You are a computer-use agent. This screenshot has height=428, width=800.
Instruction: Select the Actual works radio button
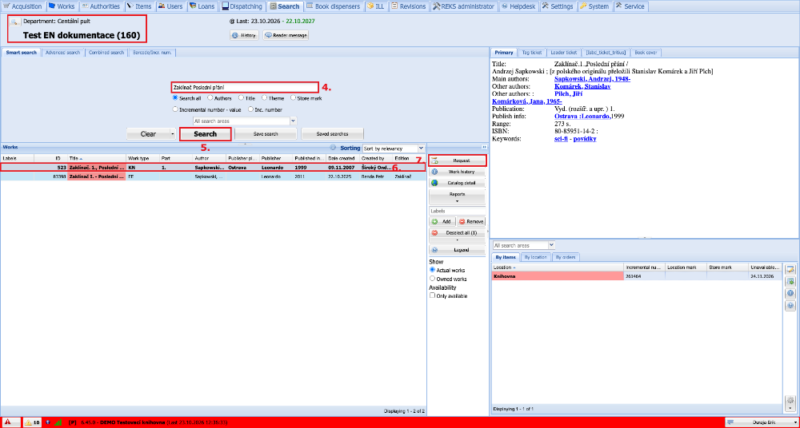(x=432, y=270)
